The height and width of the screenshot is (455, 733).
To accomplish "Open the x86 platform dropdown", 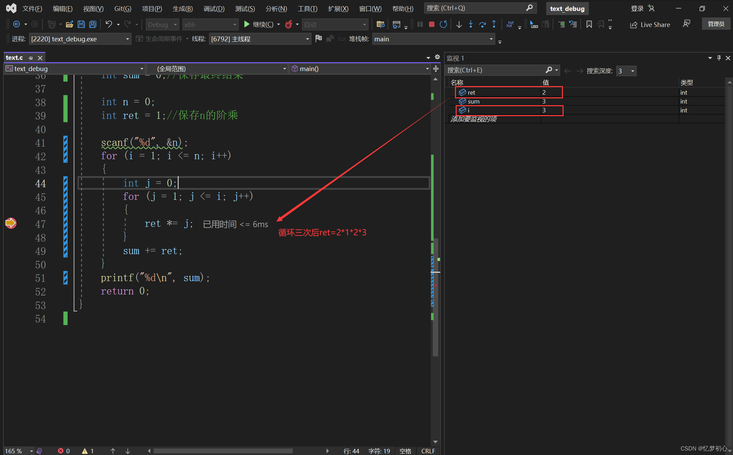I will (x=210, y=25).
